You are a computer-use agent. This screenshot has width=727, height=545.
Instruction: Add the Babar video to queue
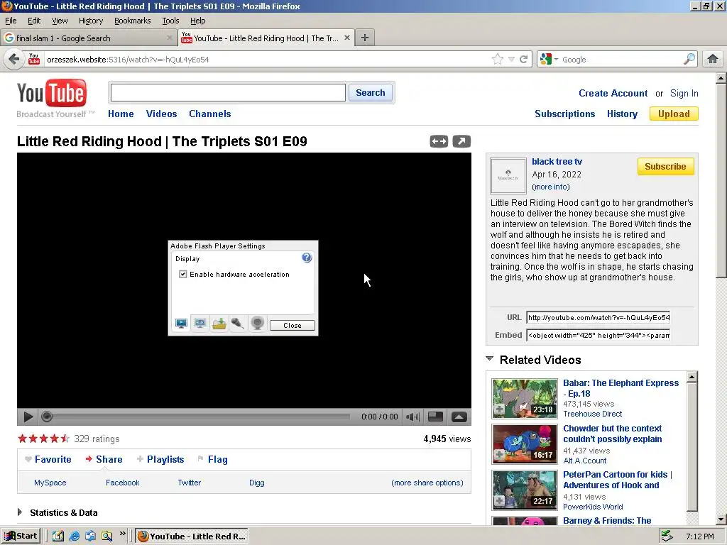499,409
